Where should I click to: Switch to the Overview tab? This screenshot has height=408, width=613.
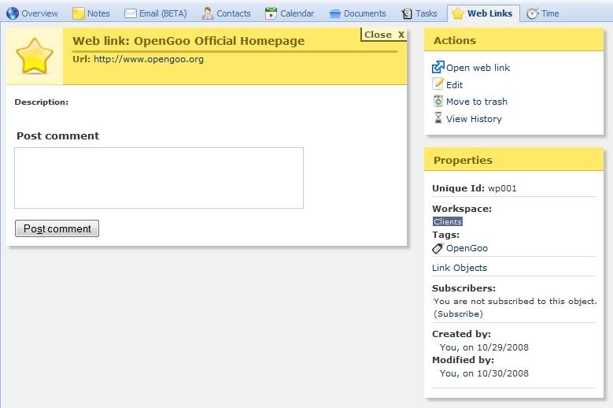click(32, 13)
